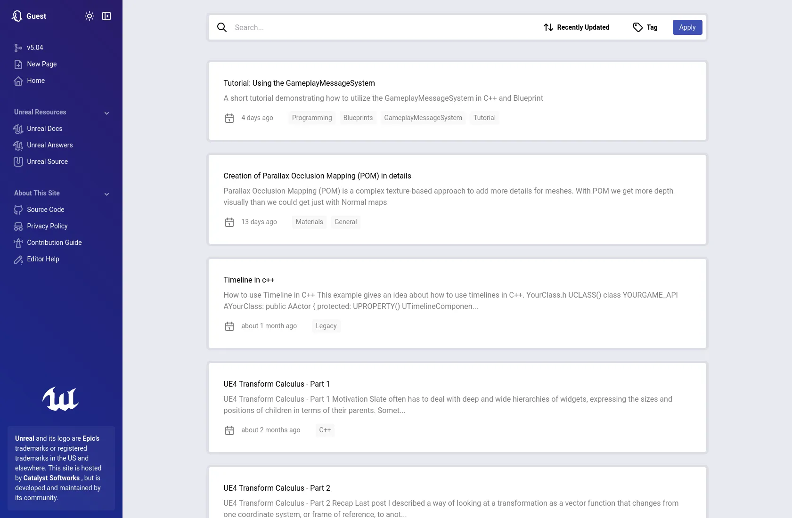Click the Contribution Guide icon
The height and width of the screenshot is (518, 792).
click(x=18, y=243)
